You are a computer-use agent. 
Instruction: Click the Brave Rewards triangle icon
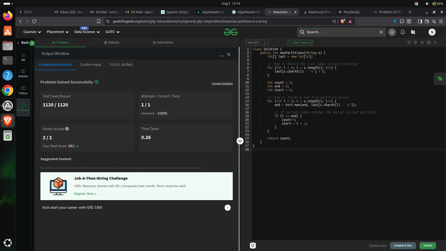[350, 22]
